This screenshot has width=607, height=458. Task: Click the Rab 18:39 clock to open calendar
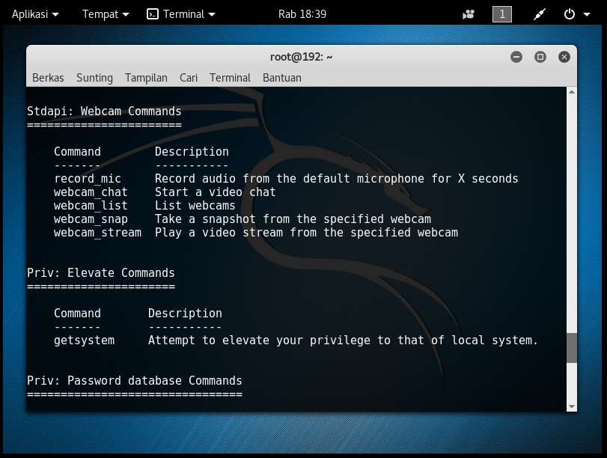[x=302, y=13]
